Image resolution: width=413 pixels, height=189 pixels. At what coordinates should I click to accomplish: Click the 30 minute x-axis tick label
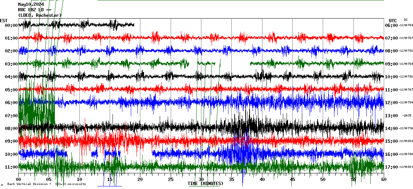(201, 180)
